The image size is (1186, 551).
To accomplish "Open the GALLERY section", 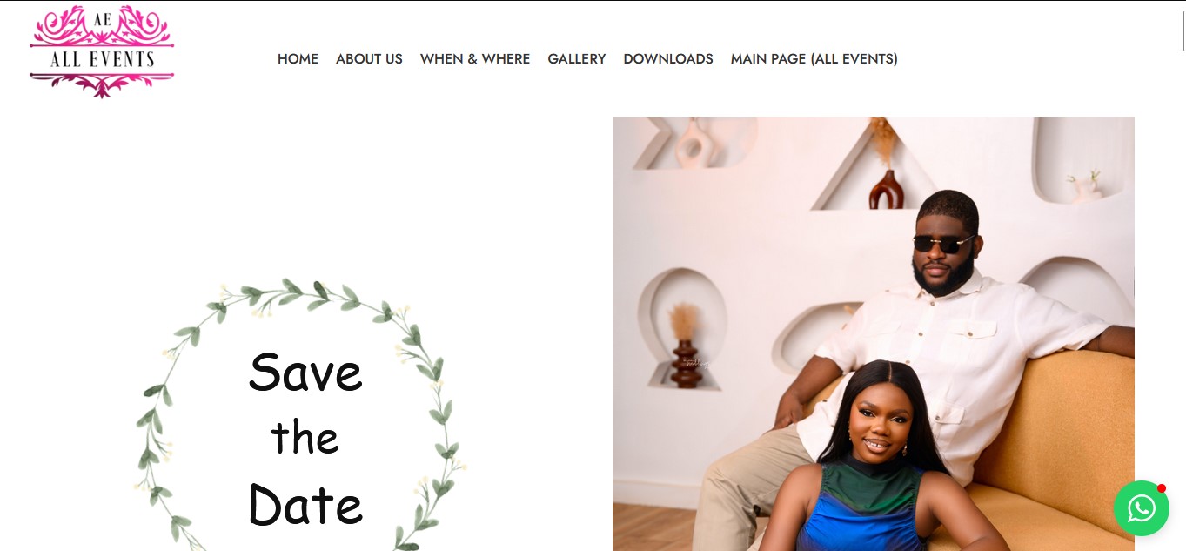I will click(576, 59).
